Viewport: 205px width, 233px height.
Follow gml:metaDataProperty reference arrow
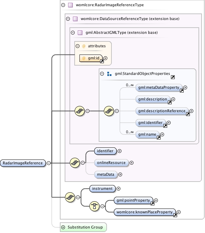[182, 91]
